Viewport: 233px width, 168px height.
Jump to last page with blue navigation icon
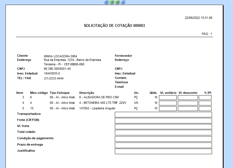click(x=123, y=2)
